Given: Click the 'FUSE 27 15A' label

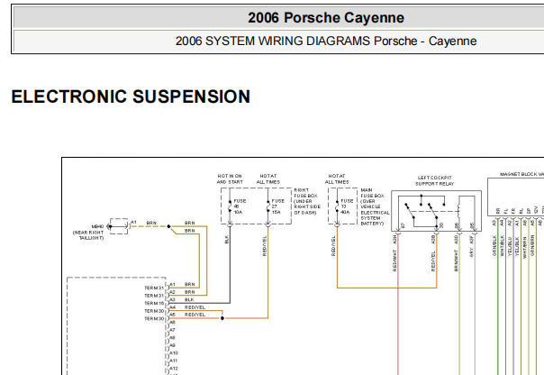Looking at the screenshot, I should coord(278,206).
